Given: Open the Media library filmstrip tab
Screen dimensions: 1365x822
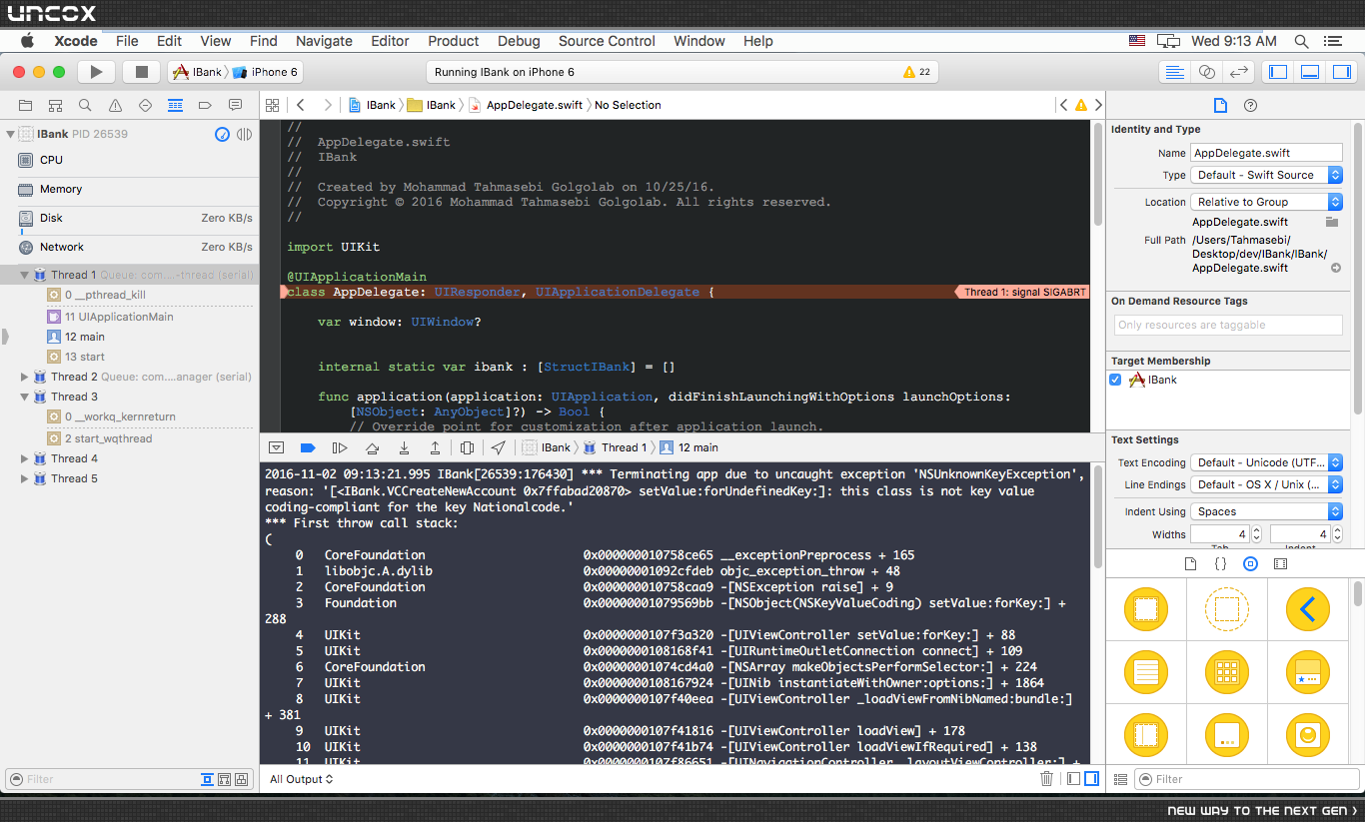Looking at the screenshot, I should pos(1281,564).
